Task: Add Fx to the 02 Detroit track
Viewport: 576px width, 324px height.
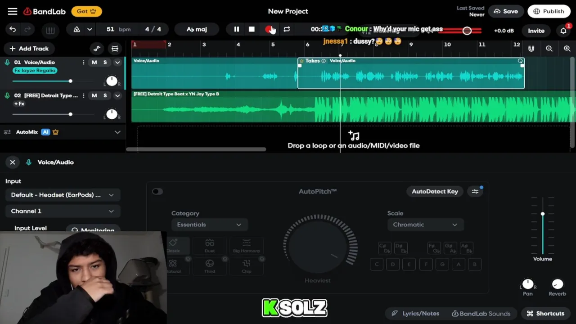Action: click(x=19, y=104)
